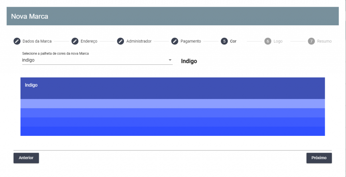The image size is (346, 177).
Task: Pick the dark Indigo header swatch
Action: [173, 88]
